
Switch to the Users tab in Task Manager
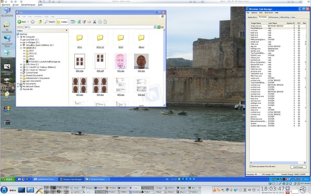tap(293, 17)
